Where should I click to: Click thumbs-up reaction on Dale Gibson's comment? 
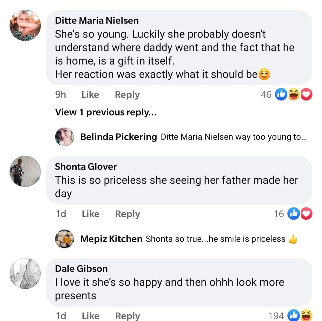pyautogui.click(x=294, y=315)
